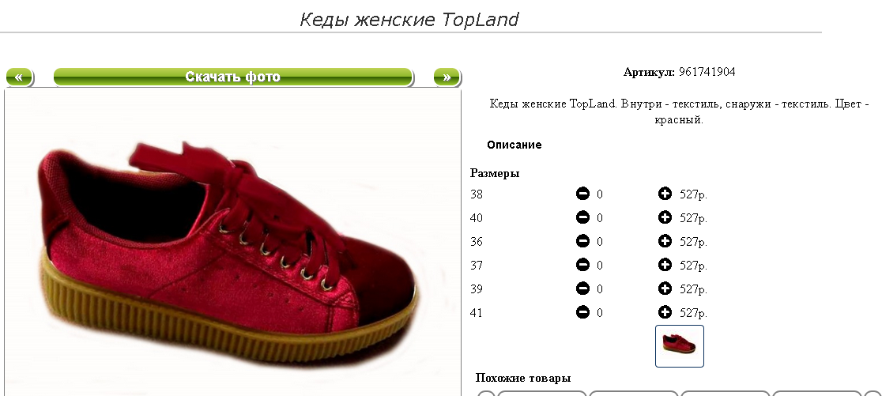Click the minus icon for size 37

[582, 265]
